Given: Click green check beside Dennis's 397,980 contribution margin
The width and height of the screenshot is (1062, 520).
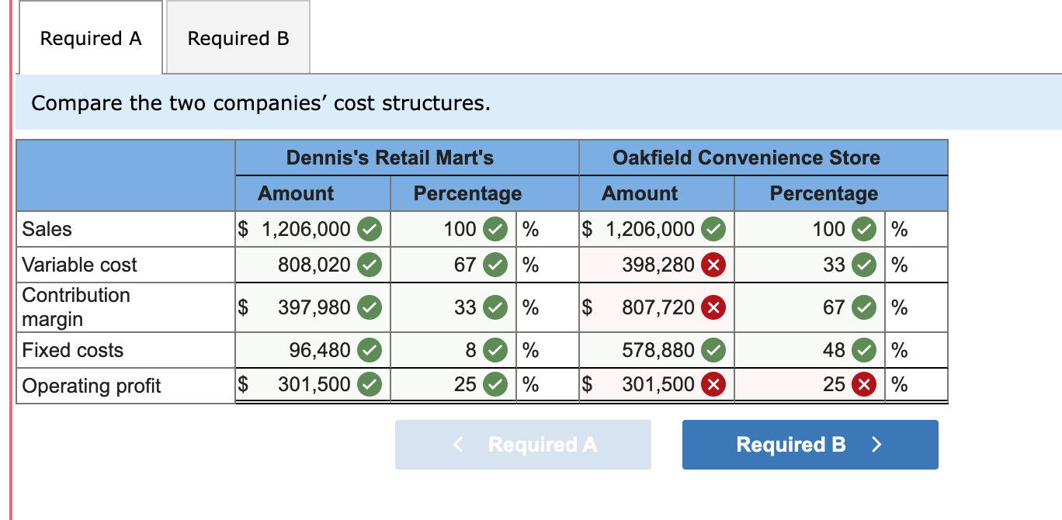Looking at the screenshot, I should coord(371,308).
